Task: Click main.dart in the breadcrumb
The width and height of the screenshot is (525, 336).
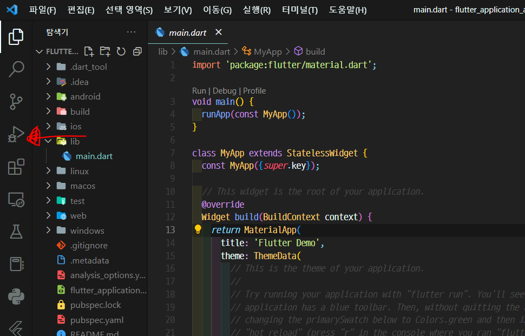Action: pos(212,51)
